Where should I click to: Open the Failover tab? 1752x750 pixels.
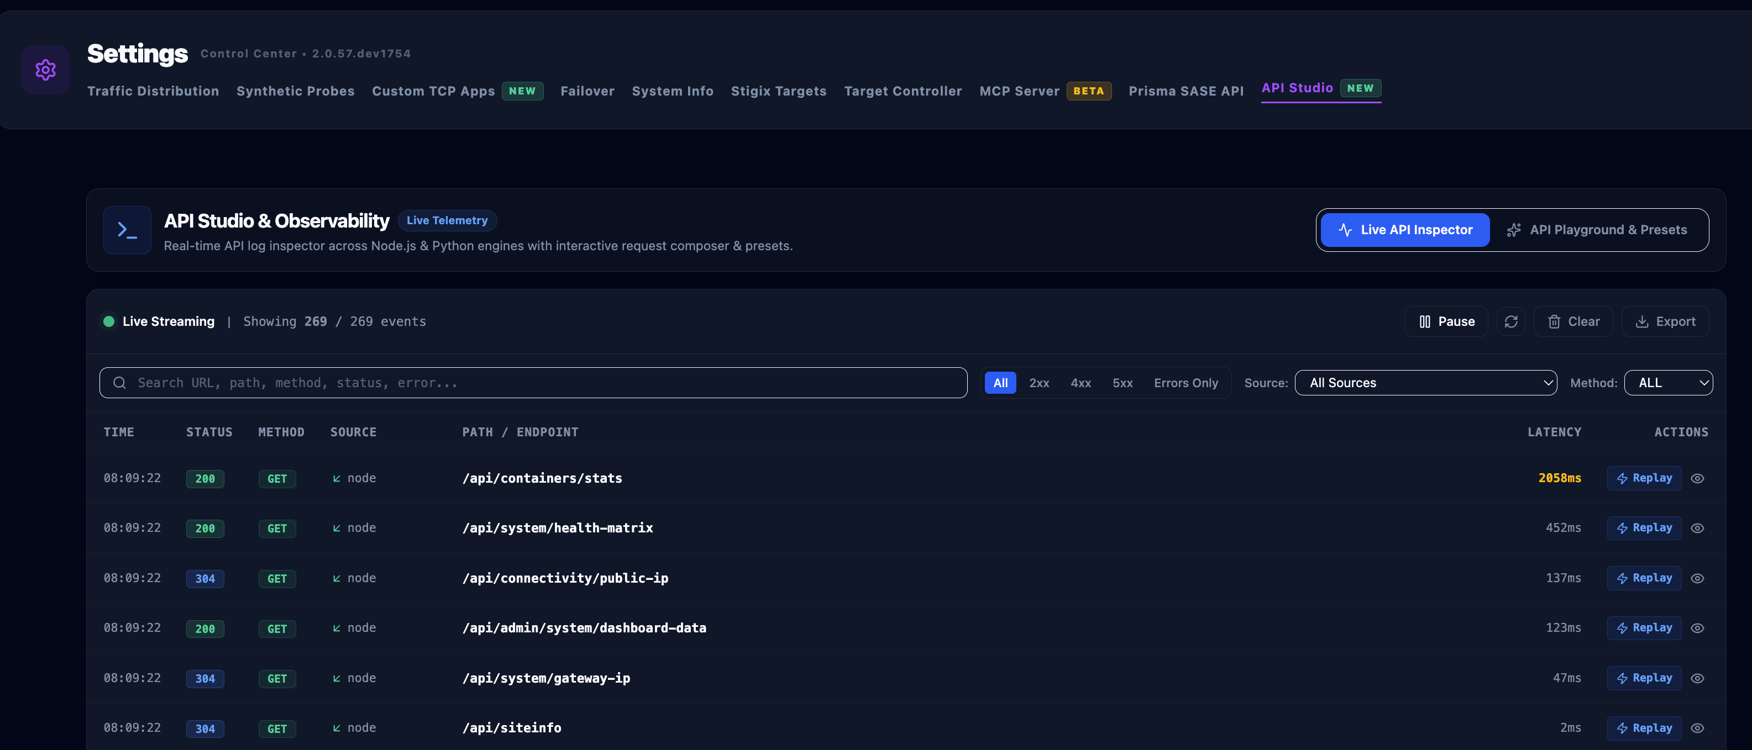[587, 91]
